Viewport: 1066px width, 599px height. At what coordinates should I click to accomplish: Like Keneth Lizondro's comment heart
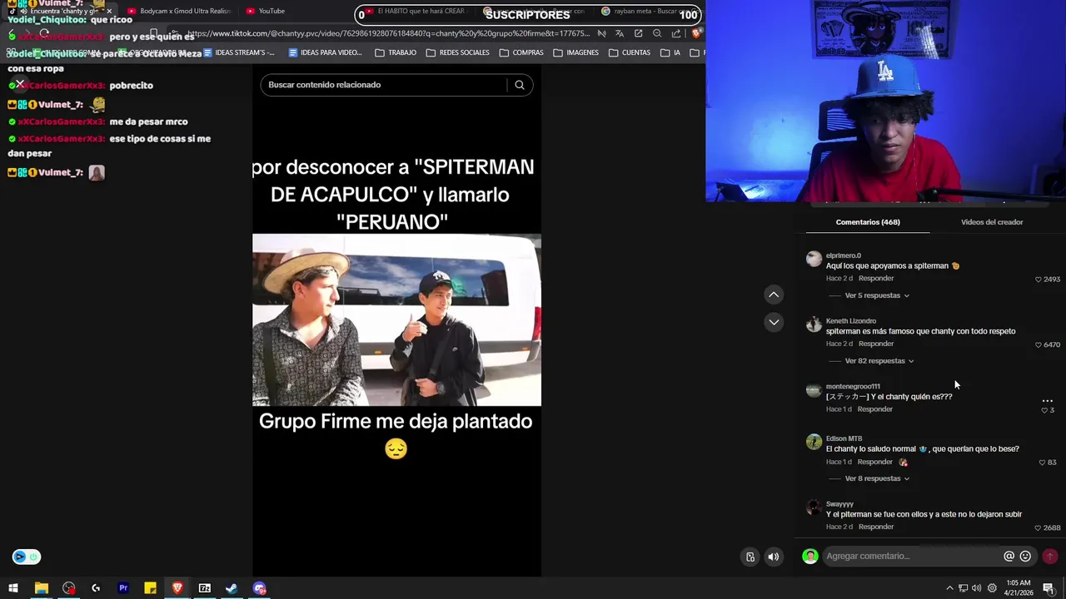tap(1038, 344)
